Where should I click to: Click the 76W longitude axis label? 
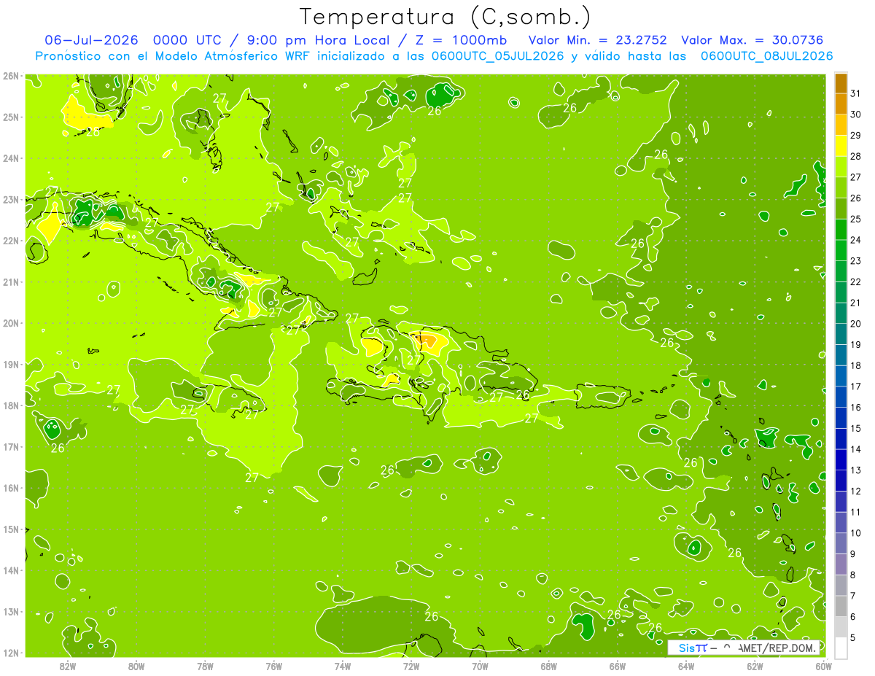point(273,666)
